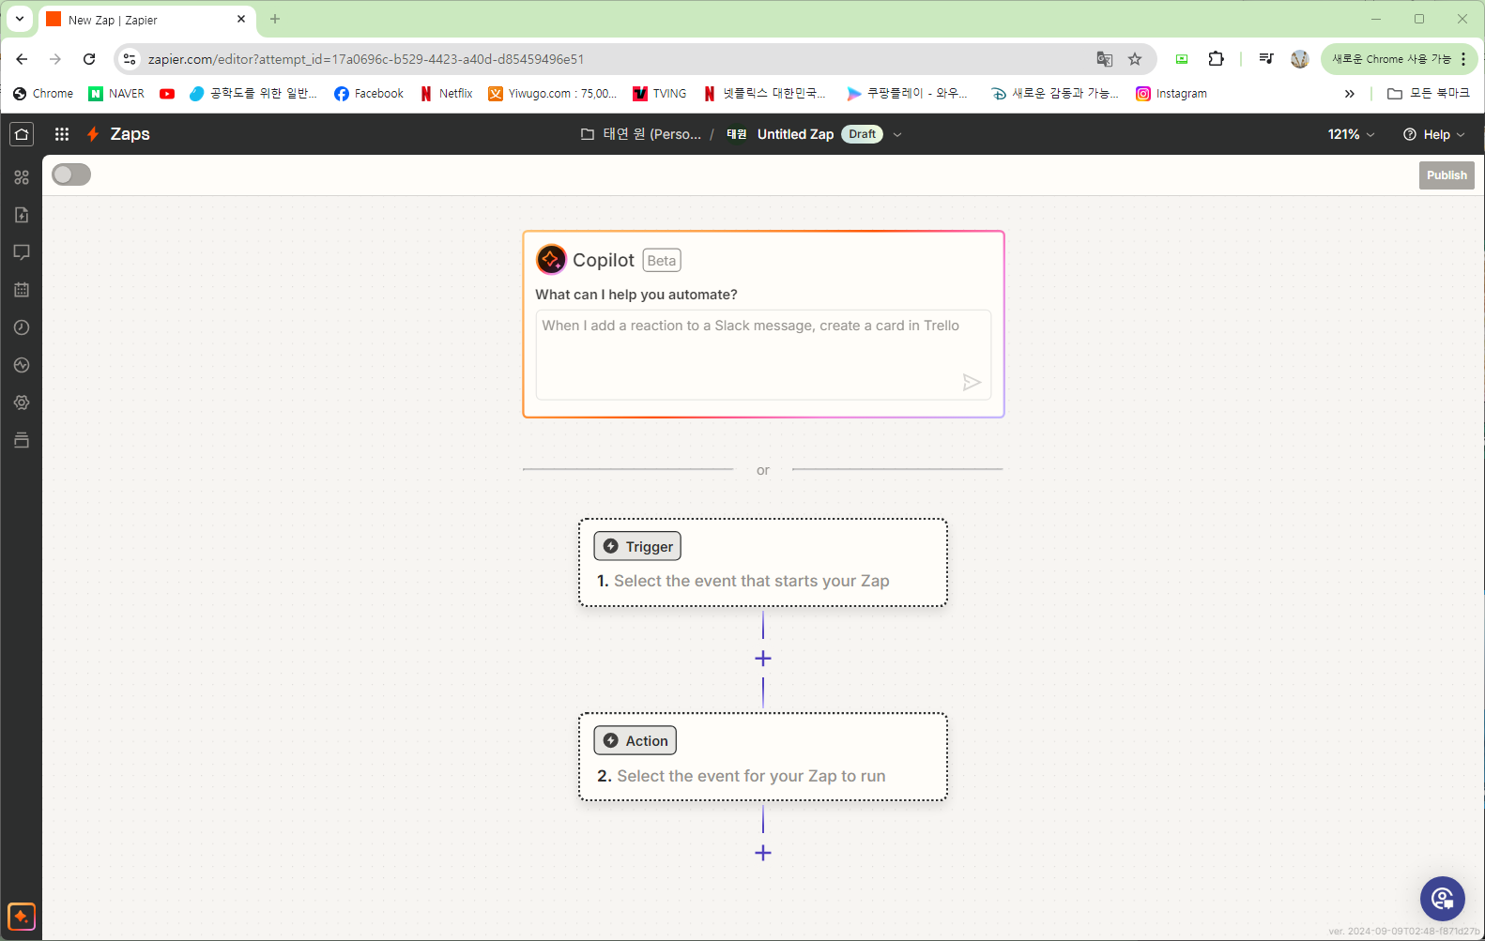Open the versions stack icon in sidebar

tap(22, 440)
